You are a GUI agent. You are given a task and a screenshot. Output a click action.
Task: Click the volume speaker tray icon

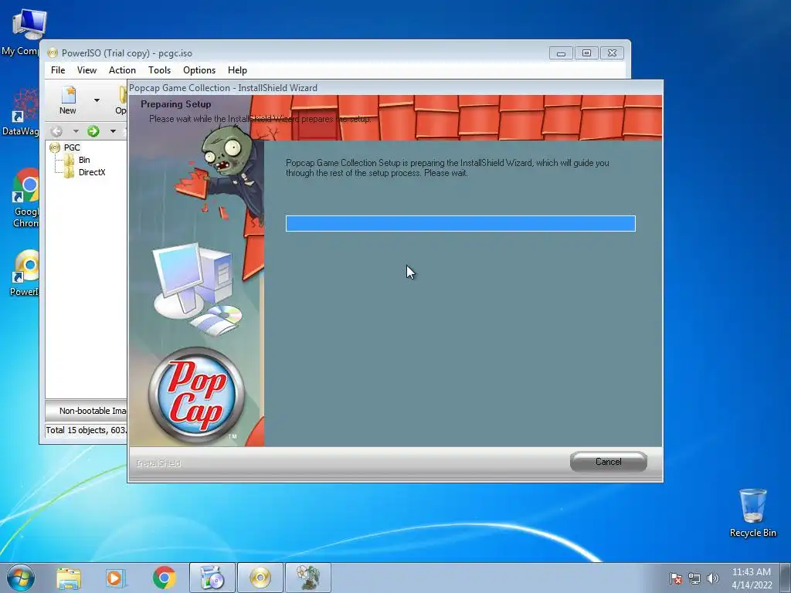712,578
